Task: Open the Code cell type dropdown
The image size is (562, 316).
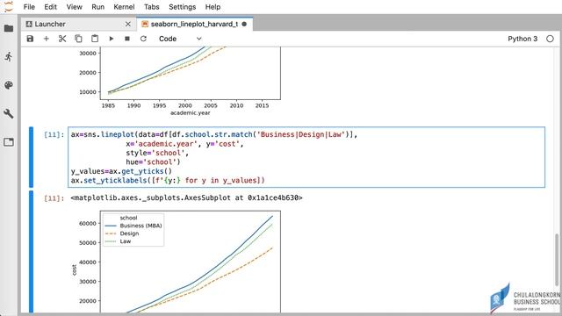Action: pos(180,39)
